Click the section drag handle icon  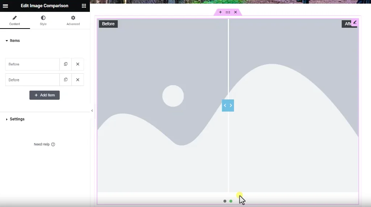tap(228, 12)
